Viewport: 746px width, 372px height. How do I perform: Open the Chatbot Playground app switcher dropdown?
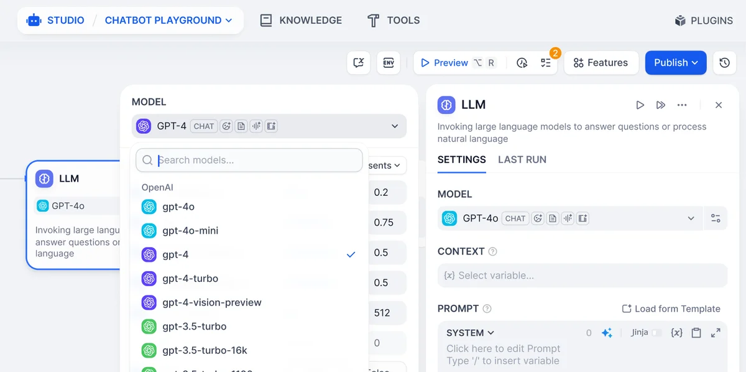point(168,20)
